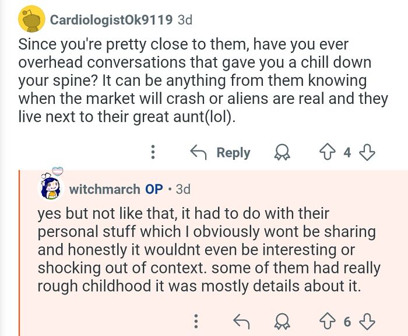Reply to CardiologistOk9119's comment
The height and width of the screenshot is (336, 408).
(x=220, y=152)
